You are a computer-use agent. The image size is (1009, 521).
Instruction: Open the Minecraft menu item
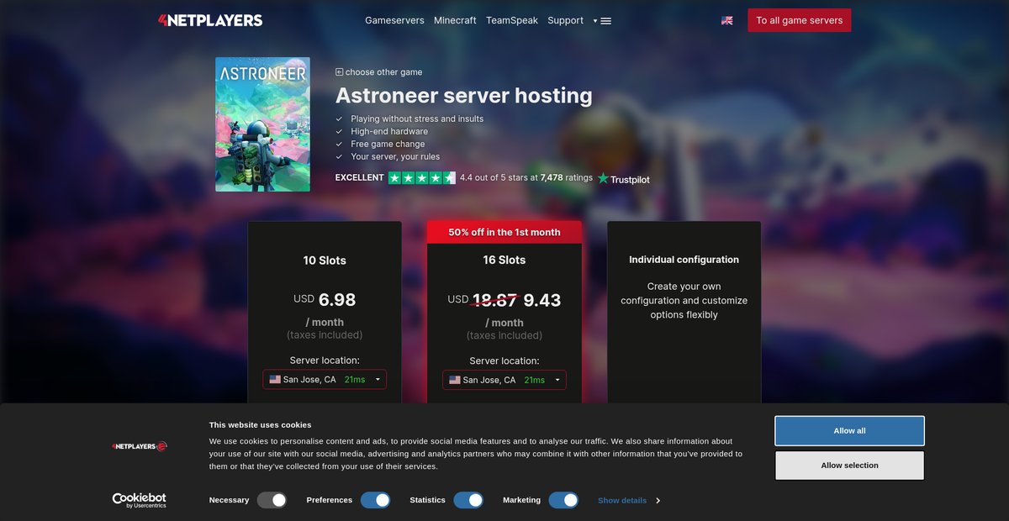pos(455,20)
